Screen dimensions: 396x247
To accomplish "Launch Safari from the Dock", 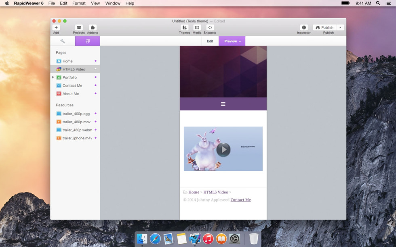I will pyautogui.click(x=155, y=239).
